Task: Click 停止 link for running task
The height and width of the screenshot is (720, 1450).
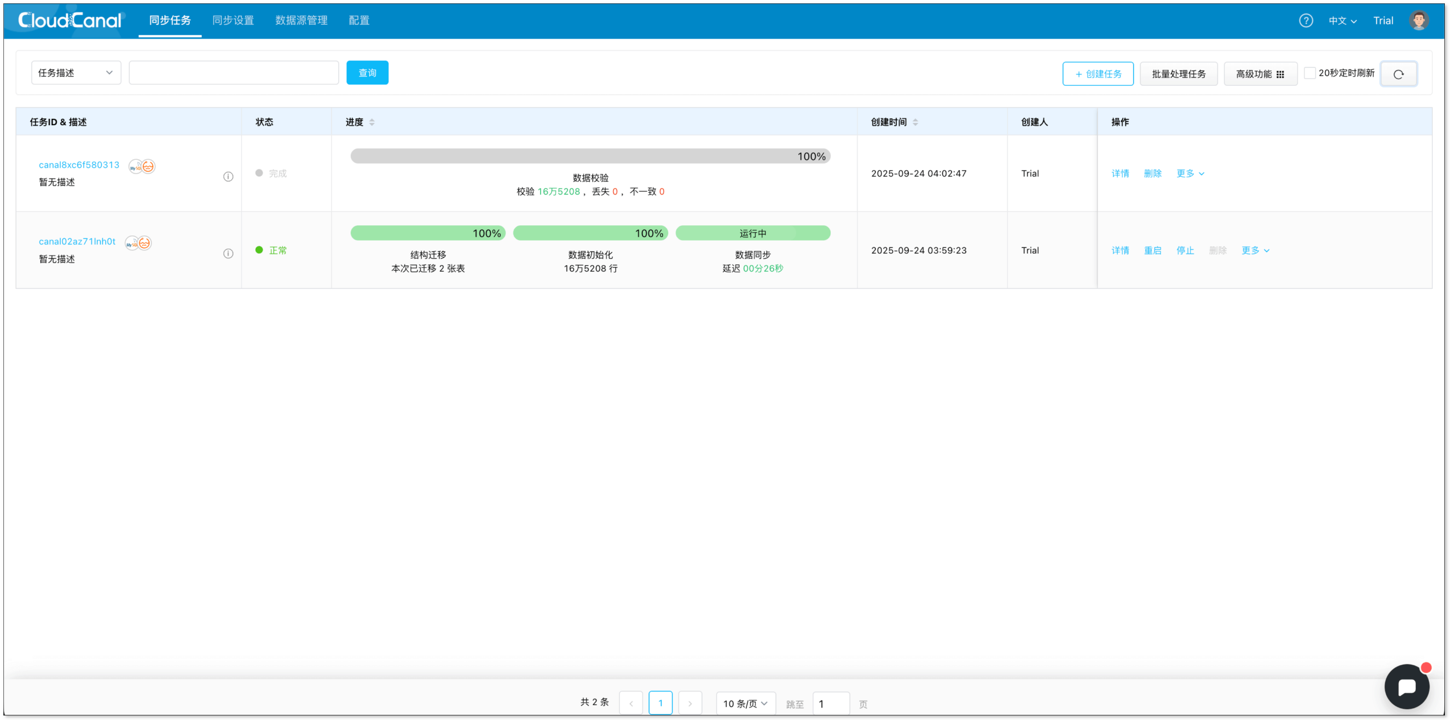Action: pyautogui.click(x=1184, y=250)
